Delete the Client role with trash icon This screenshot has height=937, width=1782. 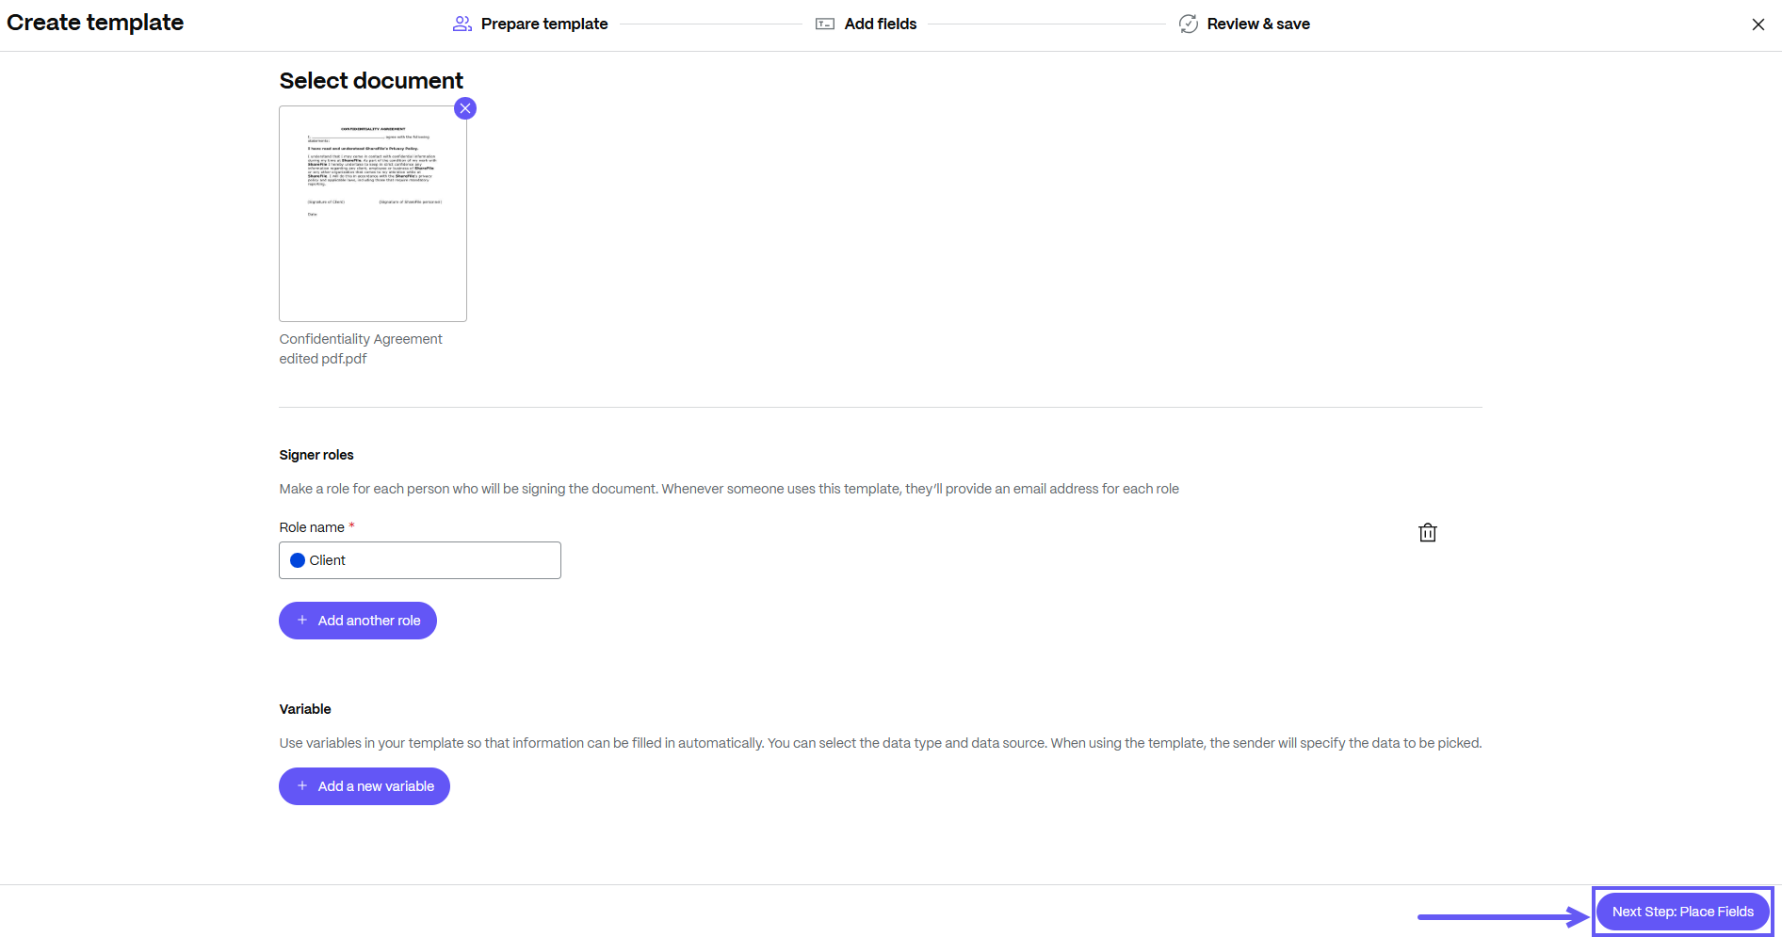point(1427,533)
